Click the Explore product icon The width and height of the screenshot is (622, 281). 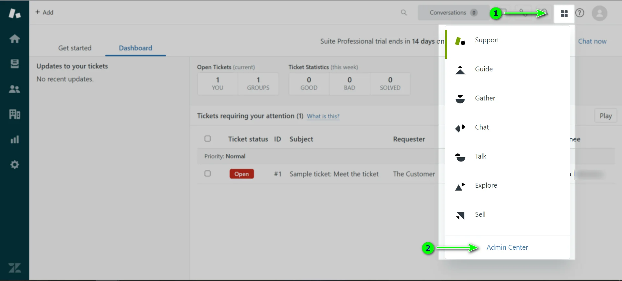click(460, 186)
